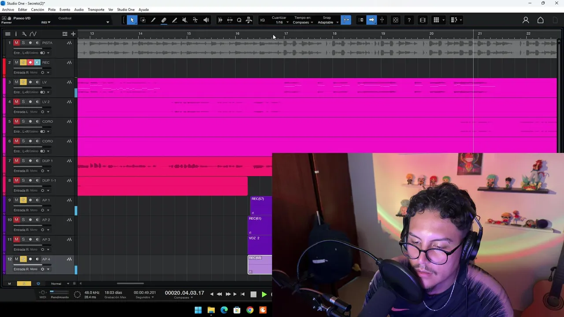Disable record arm on REC track
The image size is (564, 317).
coord(30,63)
